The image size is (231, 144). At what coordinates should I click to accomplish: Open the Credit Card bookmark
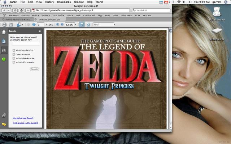click(89, 15)
